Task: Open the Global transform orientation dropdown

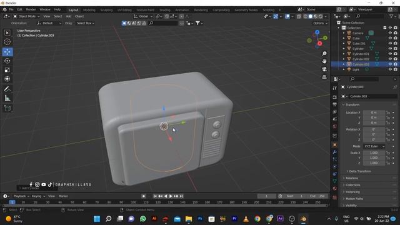Action: tap(143, 16)
